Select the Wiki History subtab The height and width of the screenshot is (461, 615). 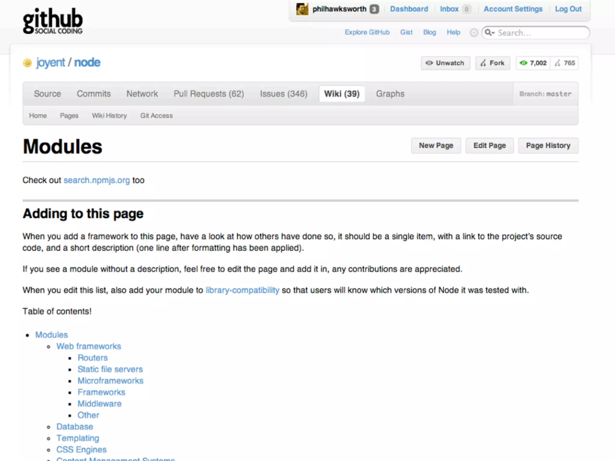(109, 116)
